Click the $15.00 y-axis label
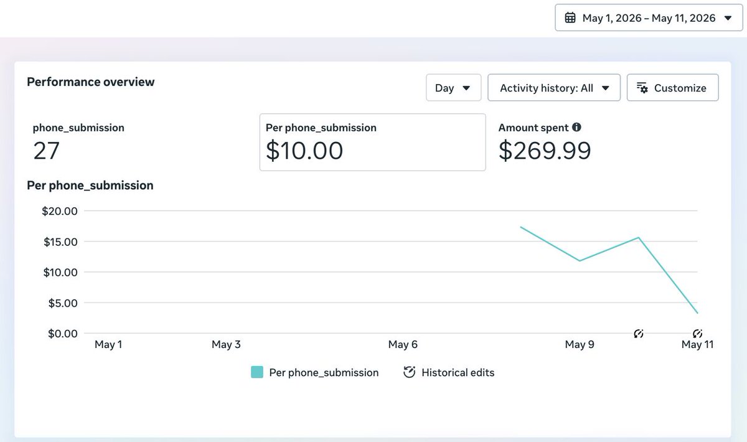 [60, 242]
